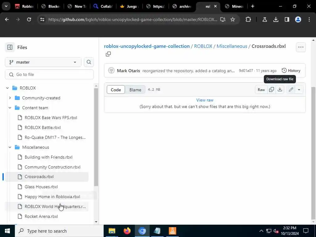The width and height of the screenshot is (316, 237).
Task: Open the master branch dropdown
Action: pos(43,62)
